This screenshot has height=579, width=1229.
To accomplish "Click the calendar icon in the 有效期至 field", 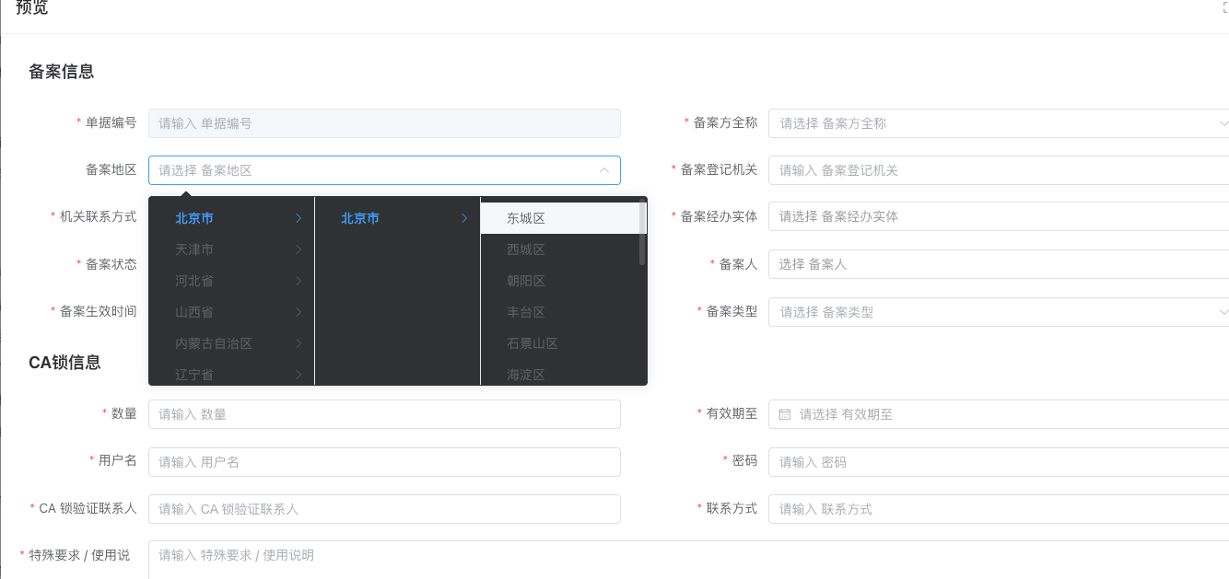I will coord(785,414).
